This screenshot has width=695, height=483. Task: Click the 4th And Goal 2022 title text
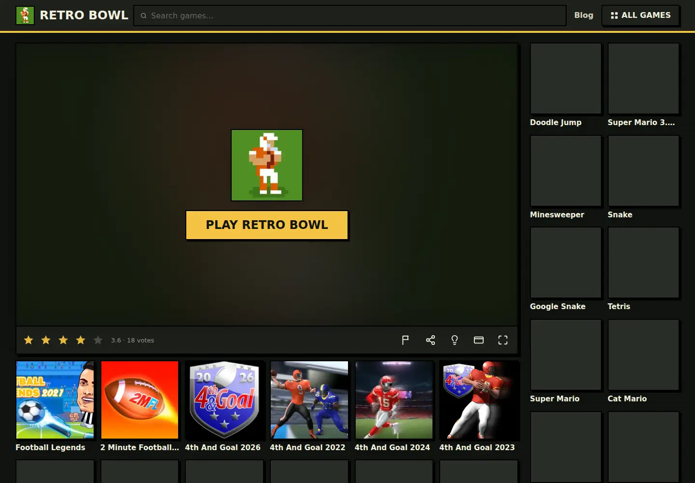click(x=307, y=448)
